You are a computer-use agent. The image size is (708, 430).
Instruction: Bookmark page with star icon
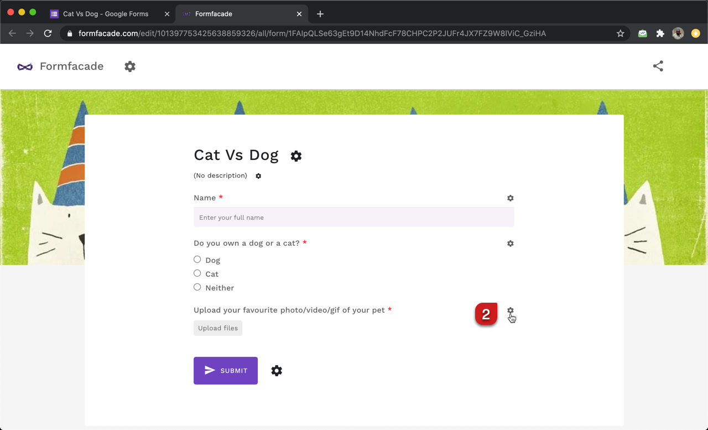620,34
